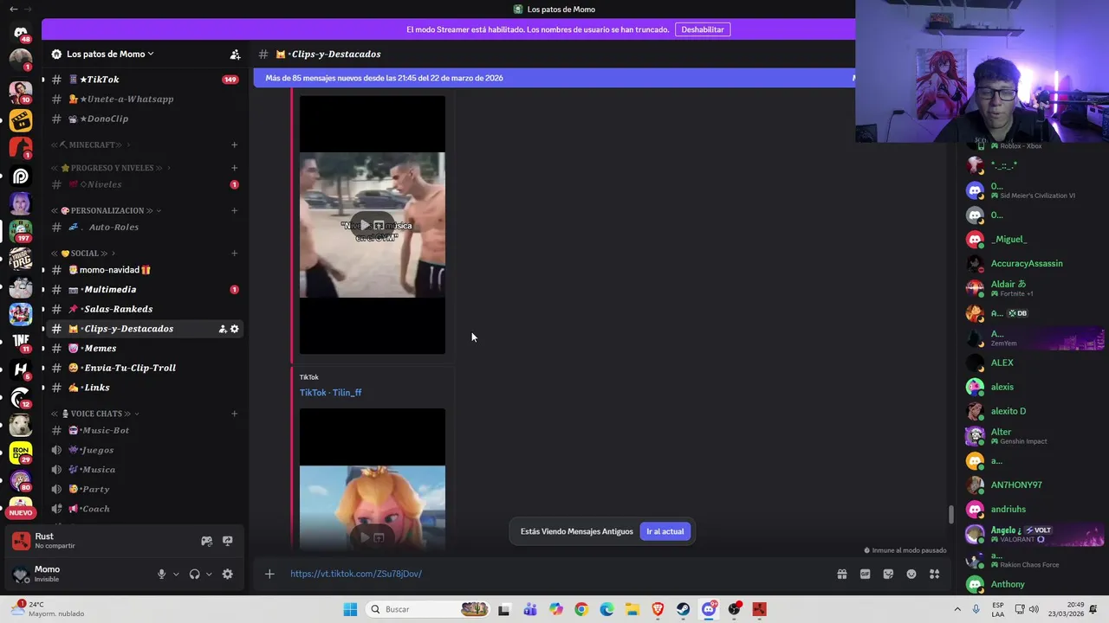Toggle headphone deafen in user panel
This screenshot has height=623, width=1109.
pos(195,574)
